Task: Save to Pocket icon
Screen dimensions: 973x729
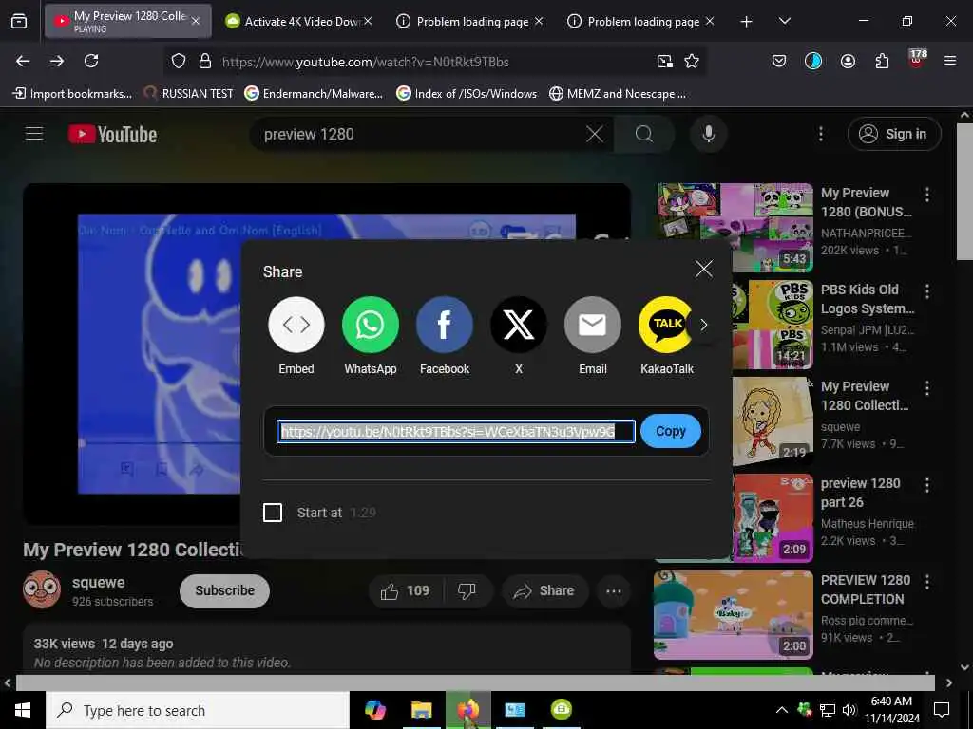Action: [779, 61]
